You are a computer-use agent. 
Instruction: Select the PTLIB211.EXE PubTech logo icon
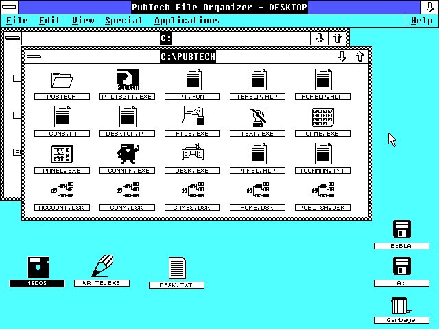[128, 80]
